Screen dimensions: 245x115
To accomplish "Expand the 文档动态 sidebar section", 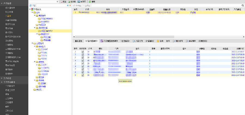I will point(8,78).
